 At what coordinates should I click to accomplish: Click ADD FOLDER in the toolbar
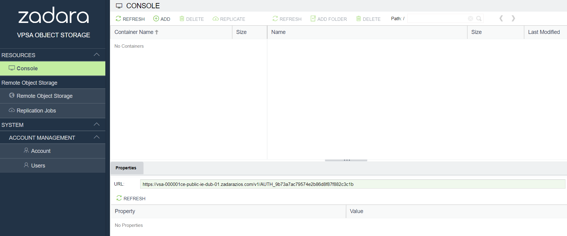coord(329,19)
